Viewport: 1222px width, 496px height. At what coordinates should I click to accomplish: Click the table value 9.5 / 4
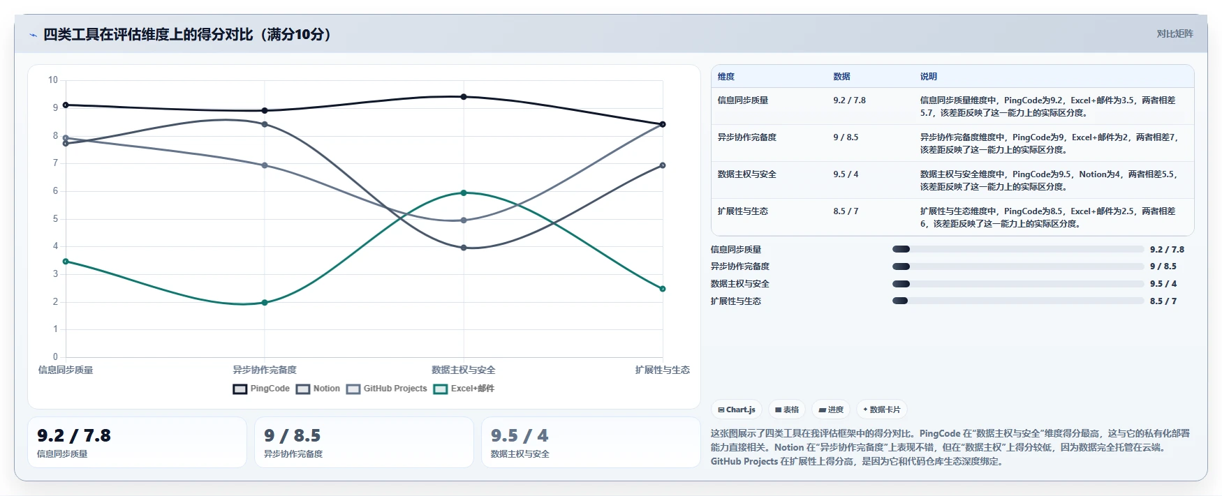pyautogui.click(x=846, y=174)
